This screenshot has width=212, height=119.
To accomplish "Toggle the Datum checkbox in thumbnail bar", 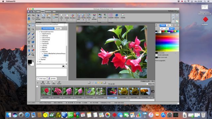I will point(147,84).
